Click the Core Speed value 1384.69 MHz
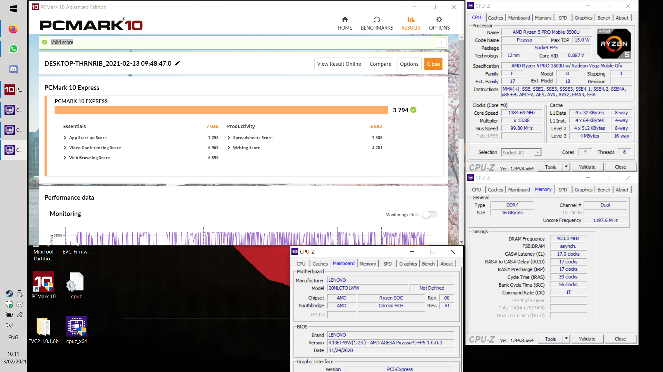Screen dimensions: 663x372 pyautogui.click(x=521, y=113)
